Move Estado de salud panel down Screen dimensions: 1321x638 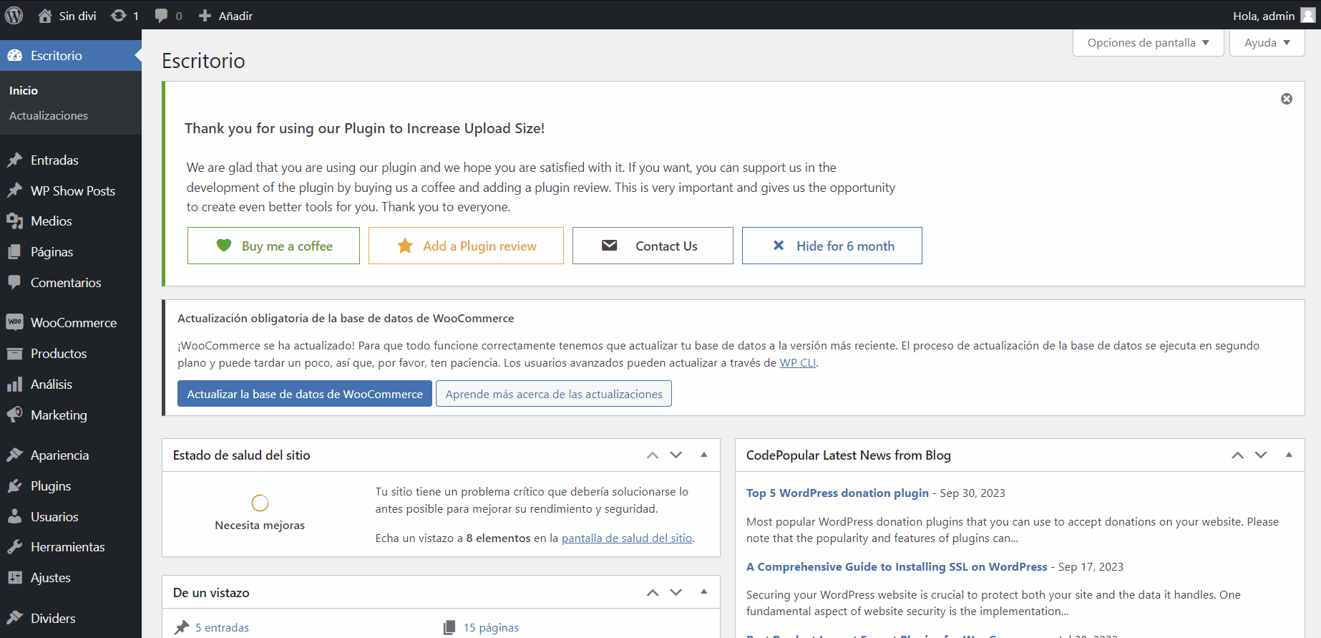[x=676, y=455]
